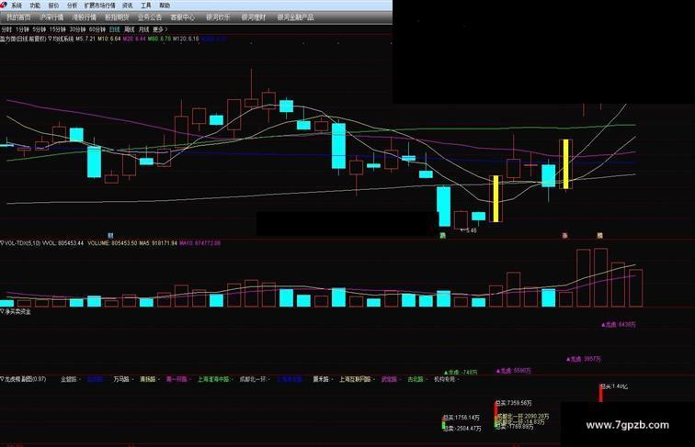The image size is (695, 447).
Task: Click the tall yellow candlestick at the right
Action: coord(565,164)
